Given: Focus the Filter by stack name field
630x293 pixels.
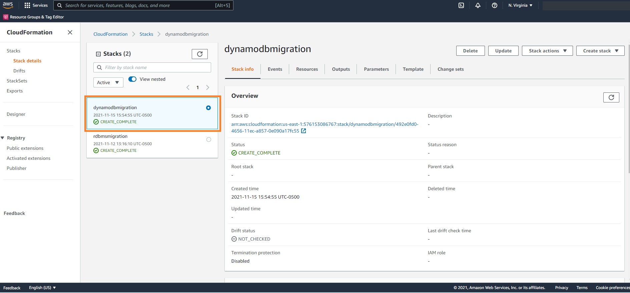Looking at the screenshot, I should 152,67.
